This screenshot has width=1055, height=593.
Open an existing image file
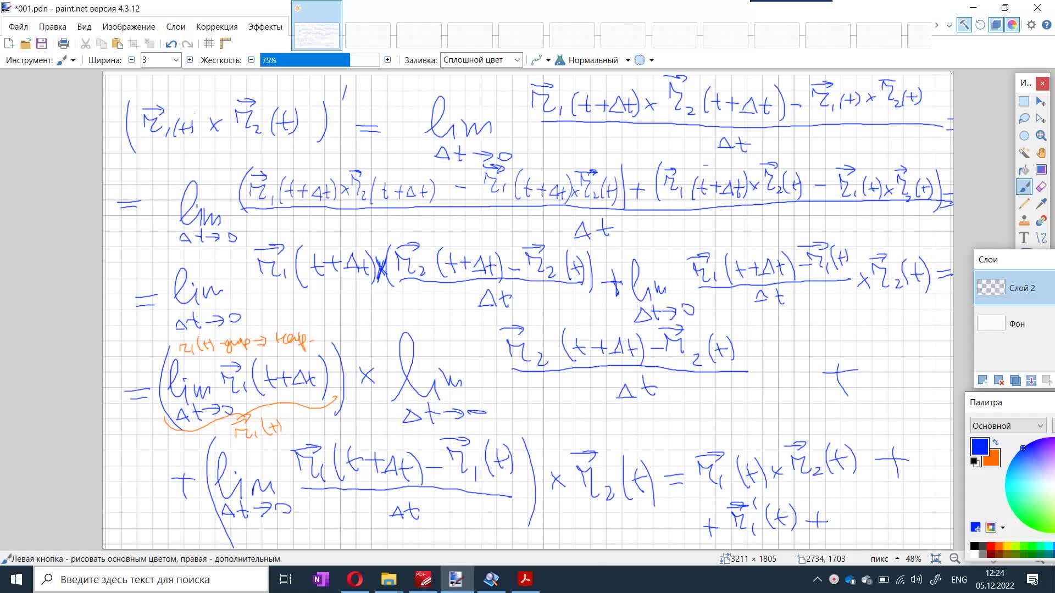25,43
